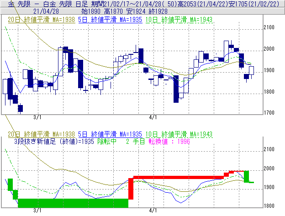Click the 安1705(21/02/22) header text
Screen dimensions: 285x216
(x=254, y=4)
